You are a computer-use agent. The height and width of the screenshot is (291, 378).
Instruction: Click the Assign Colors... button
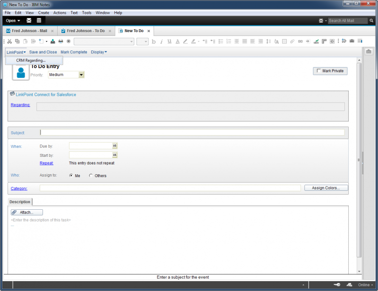[x=326, y=188]
